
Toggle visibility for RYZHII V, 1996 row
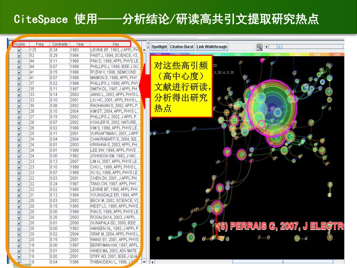tap(20, 72)
